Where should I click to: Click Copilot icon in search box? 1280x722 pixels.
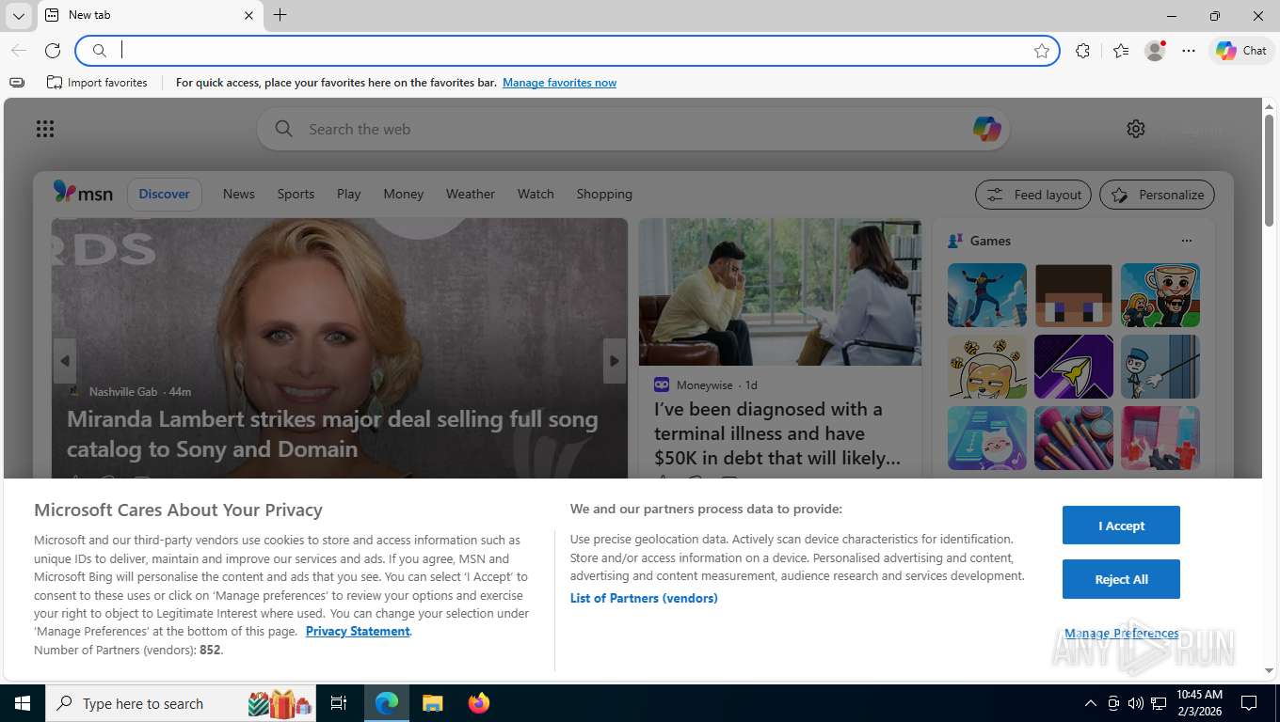[986, 129]
